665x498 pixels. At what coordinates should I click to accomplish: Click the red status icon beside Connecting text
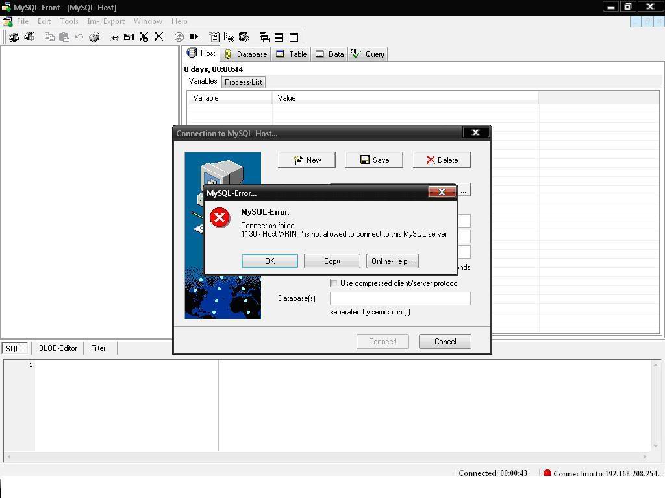pos(547,473)
